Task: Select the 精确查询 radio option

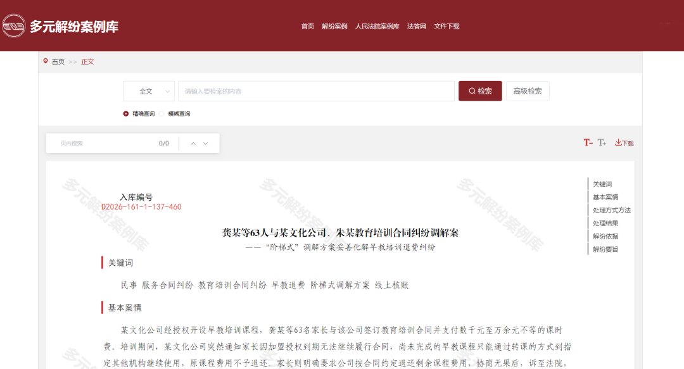Action: (125, 114)
